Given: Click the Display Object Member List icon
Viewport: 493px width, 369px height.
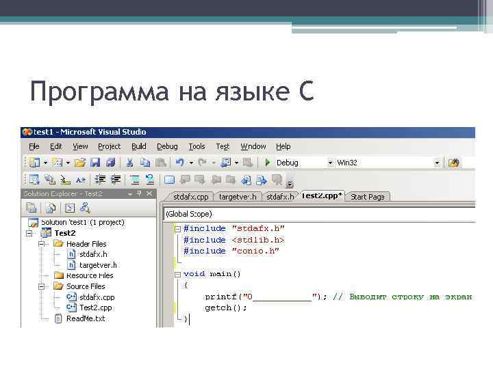Looking at the screenshot, I should [34, 180].
